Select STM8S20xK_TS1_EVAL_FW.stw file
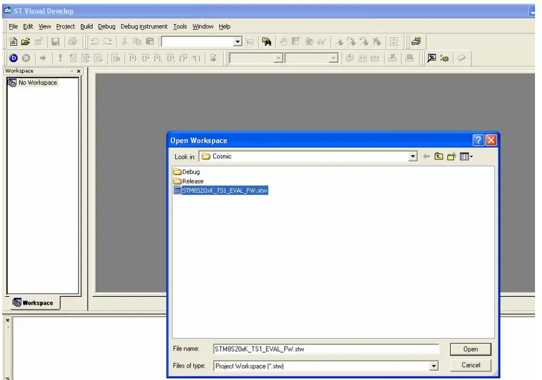 click(x=221, y=191)
